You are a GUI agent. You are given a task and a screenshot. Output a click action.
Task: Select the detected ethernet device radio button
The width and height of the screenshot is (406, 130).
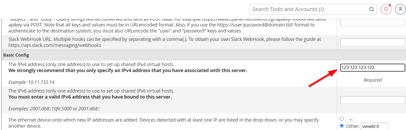(342, 119)
